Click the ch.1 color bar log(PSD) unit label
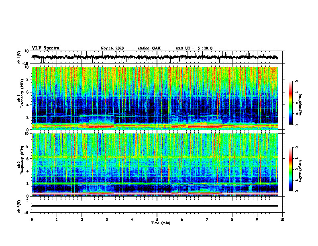The width and height of the screenshot is (318, 246). click(301, 105)
